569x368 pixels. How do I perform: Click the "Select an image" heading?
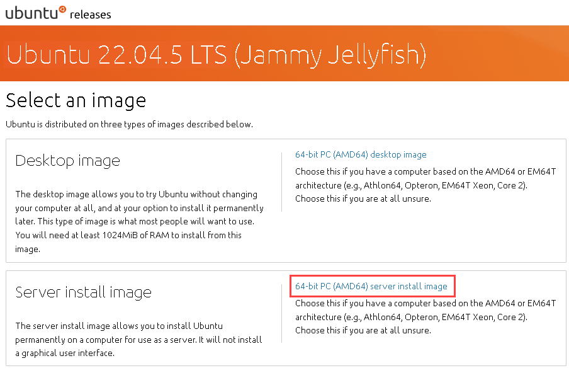coord(76,100)
